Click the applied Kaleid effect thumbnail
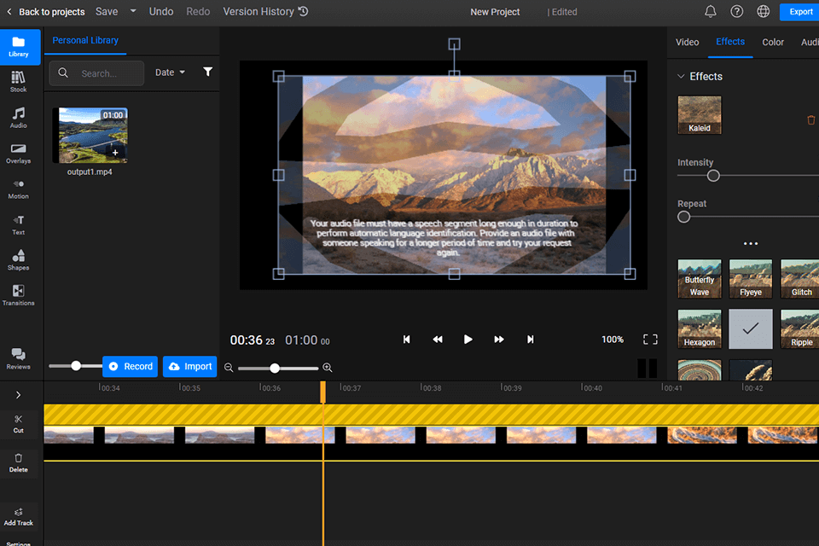 pos(700,115)
